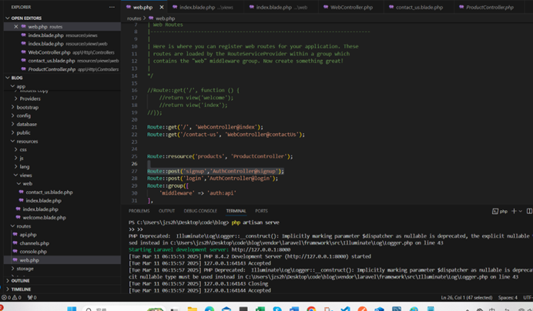Select web.php in the routes folder tree
Screen dimensions: 533x311
[62, 260]
